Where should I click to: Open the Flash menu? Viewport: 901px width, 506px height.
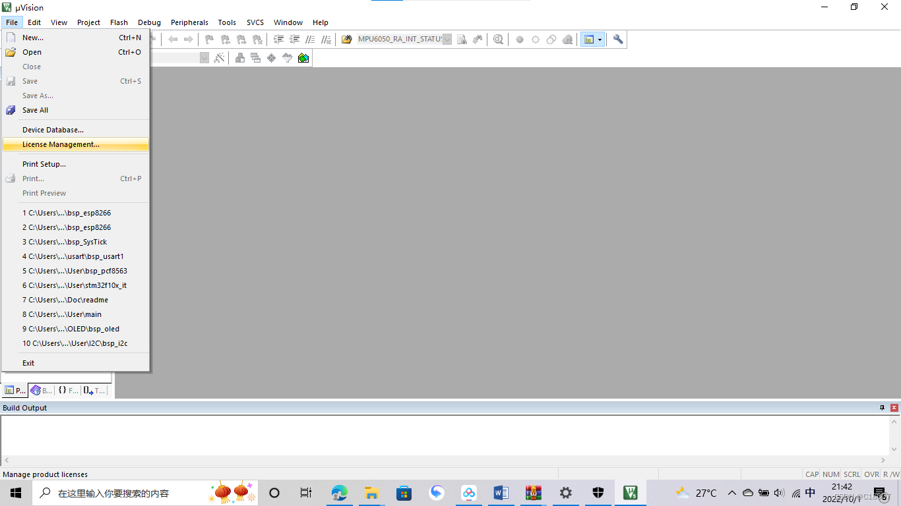119,22
